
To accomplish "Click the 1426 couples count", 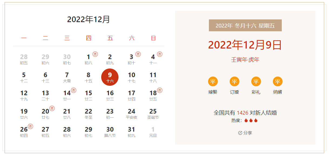I will pyautogui.click(x=242, y=113).
